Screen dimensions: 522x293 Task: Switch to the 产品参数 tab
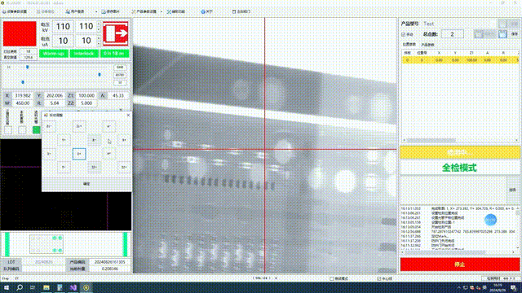427,45
